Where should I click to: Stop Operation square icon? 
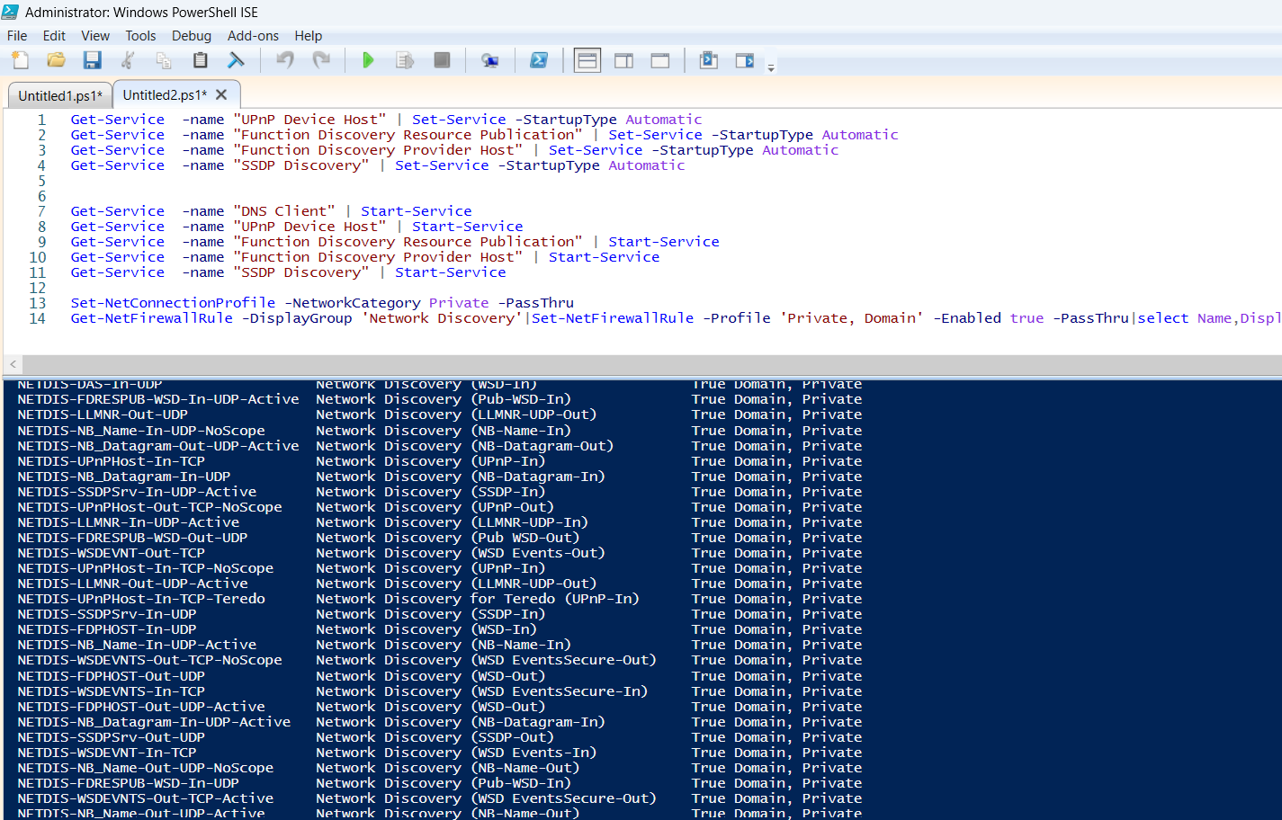[x=442, y=60]
